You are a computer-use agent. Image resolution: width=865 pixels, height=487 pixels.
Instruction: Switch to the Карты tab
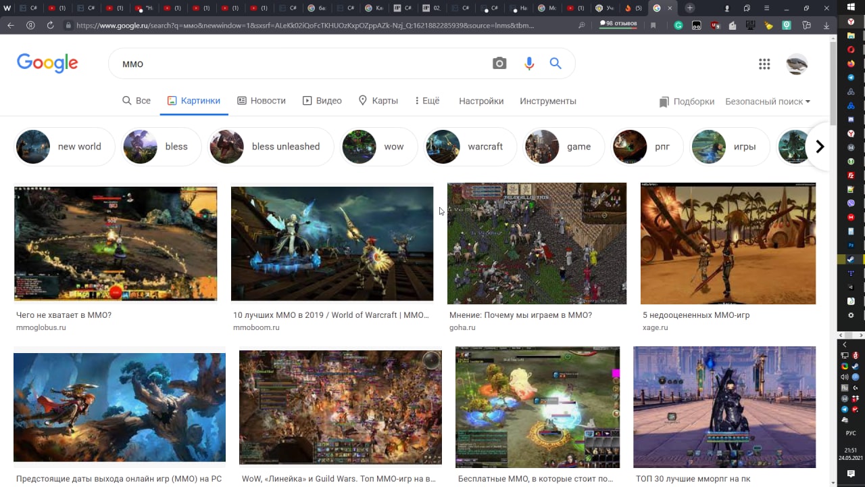point(378,101)
